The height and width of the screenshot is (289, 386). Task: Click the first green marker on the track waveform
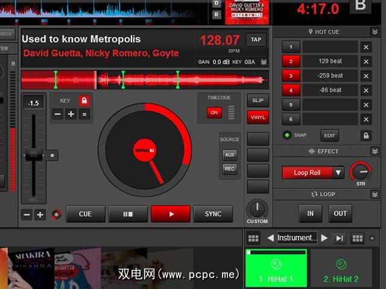point(55,79)
